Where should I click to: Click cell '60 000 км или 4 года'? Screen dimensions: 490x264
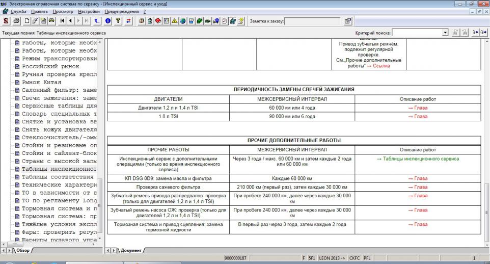pos(292,108)
